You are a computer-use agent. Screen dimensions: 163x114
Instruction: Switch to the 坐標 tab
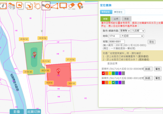click(116, 19)
